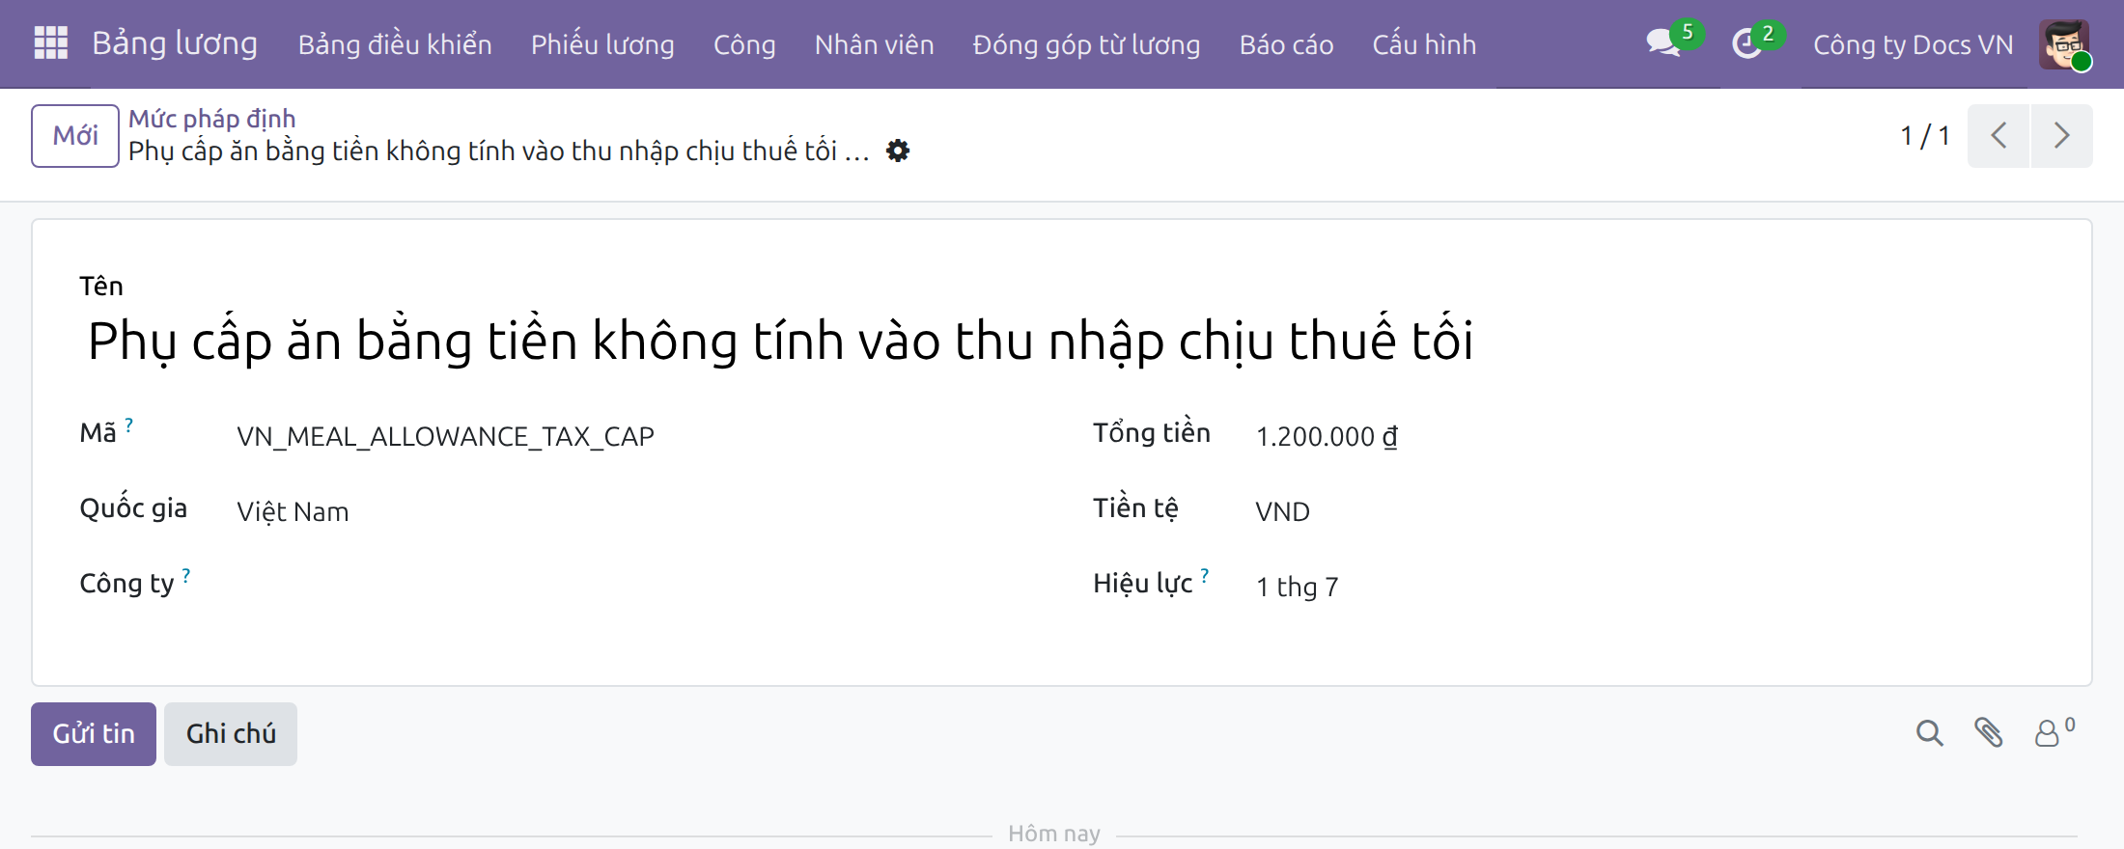Open the Nhân viên menu
This screenshot has width=2124, height=849.
874,44
